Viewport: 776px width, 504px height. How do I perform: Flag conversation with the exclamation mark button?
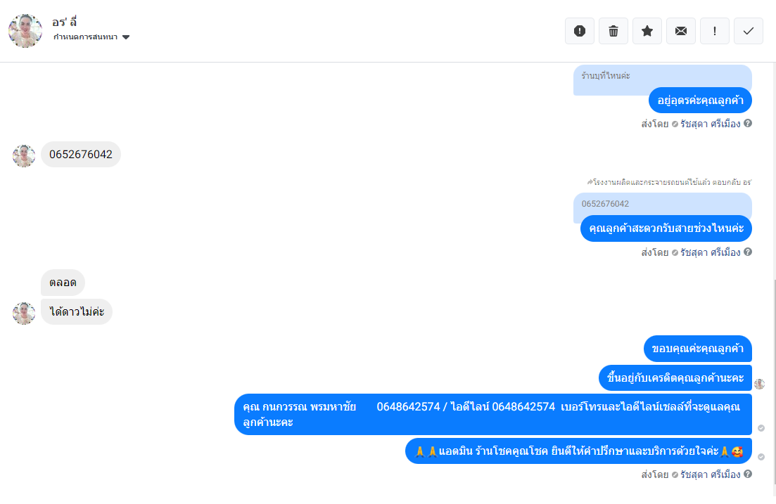[x=715, y=31]
